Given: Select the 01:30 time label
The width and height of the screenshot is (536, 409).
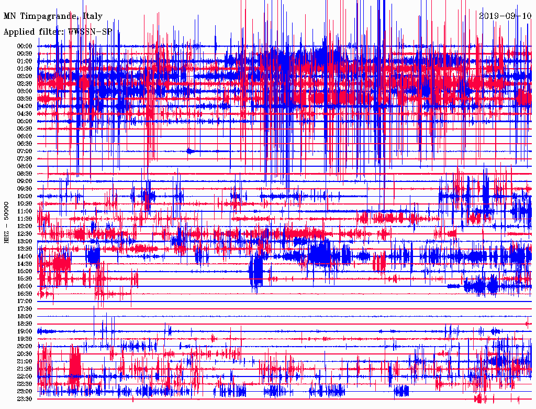Looking at the screenshot, I should click(25, 69).
